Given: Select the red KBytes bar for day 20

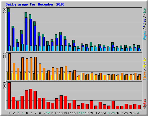Looking at the screenshot, I should click(92, 105).
